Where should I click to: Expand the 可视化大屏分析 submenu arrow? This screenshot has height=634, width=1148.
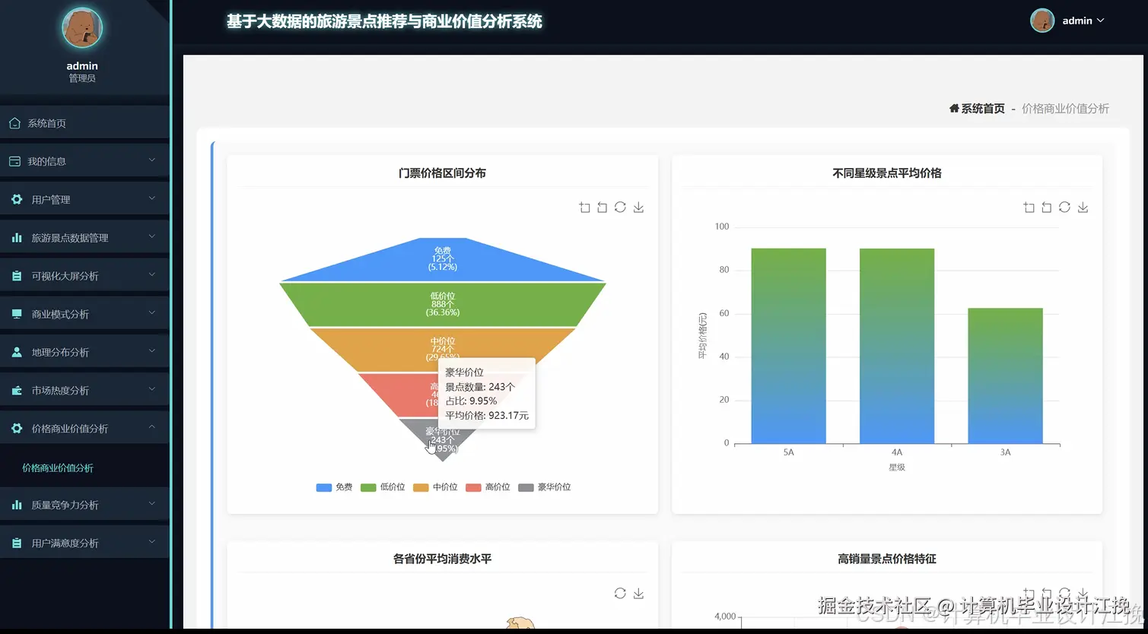click(151, 274)
